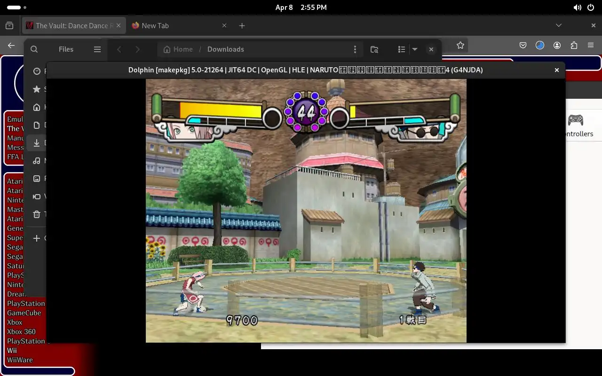The height and width of the screenshot is (376, 602).
Task: Open Videos via the camera icon in Files
Action: coord(37,196)
